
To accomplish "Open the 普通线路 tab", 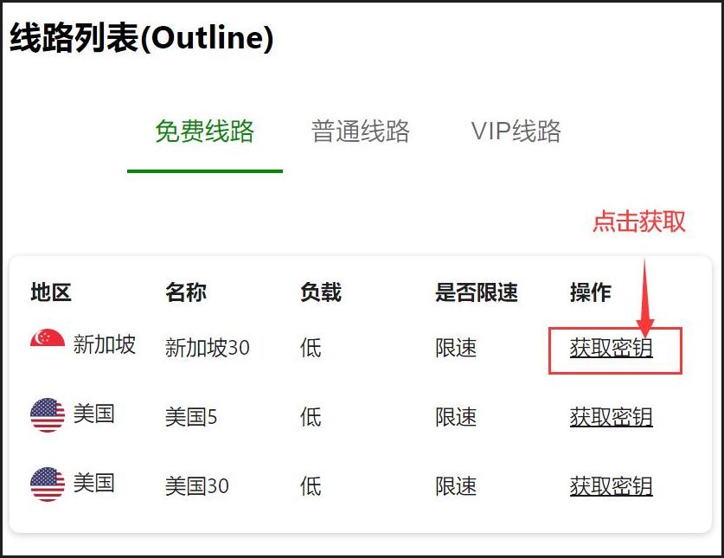I will coord(360,131).
